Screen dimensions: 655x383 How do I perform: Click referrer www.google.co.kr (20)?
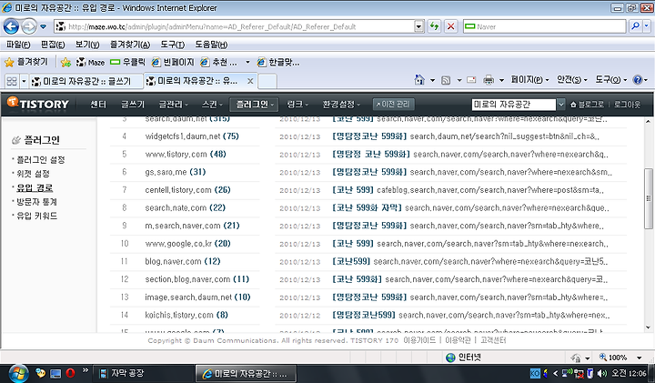point(187,244)
